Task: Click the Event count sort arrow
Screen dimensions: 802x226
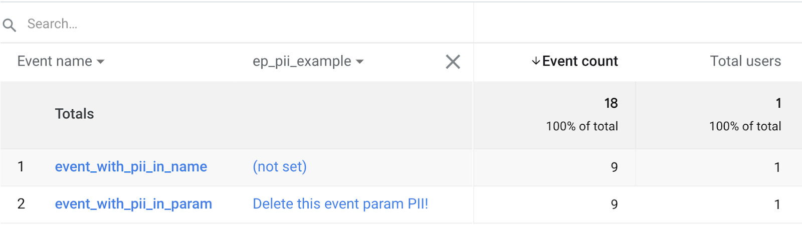Action: pos(536,61)
